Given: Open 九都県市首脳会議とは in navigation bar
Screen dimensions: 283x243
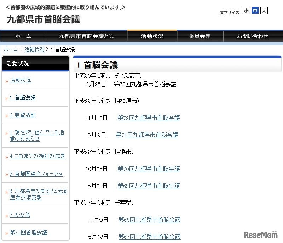Looking at the screenshot, I should pyautogui.click(x=86, y=36).
